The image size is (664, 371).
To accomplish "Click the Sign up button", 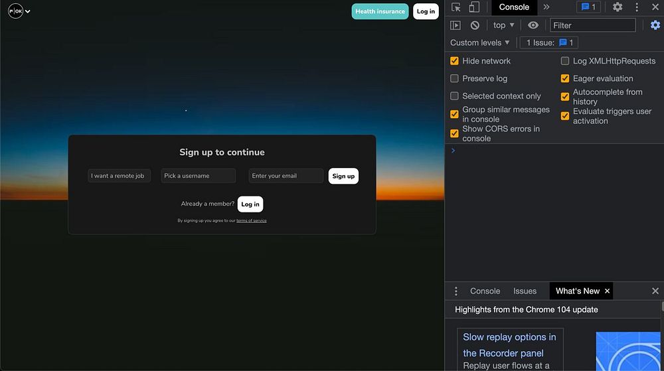I will coord(343,176).
